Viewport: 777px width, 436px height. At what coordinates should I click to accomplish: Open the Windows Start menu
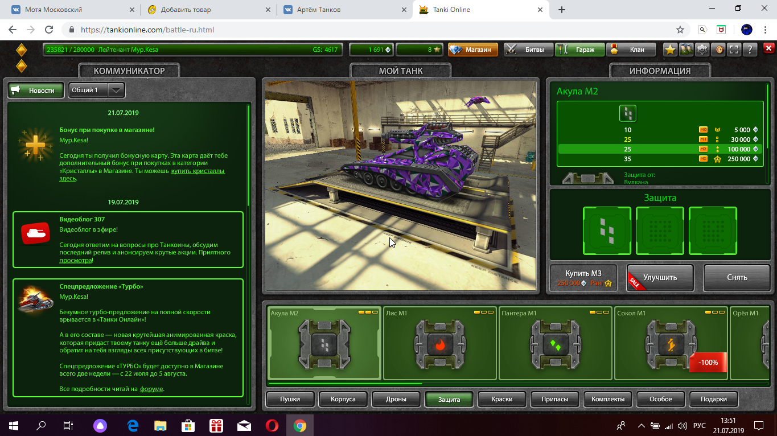[13, 425]
